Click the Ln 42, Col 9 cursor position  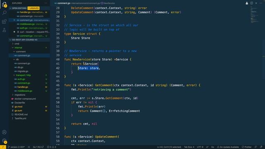point(169,147)
